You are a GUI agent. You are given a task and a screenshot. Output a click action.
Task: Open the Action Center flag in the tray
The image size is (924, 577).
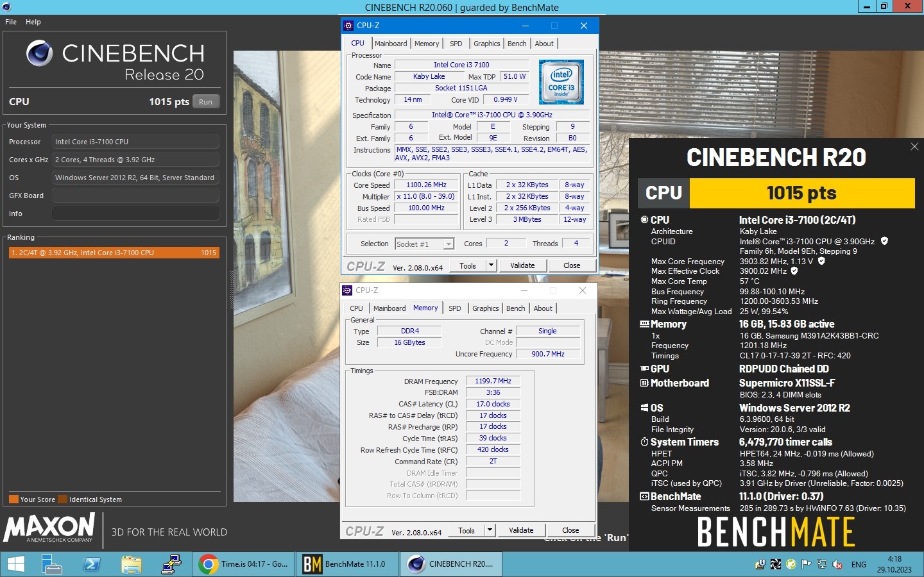tap(807, 565)
